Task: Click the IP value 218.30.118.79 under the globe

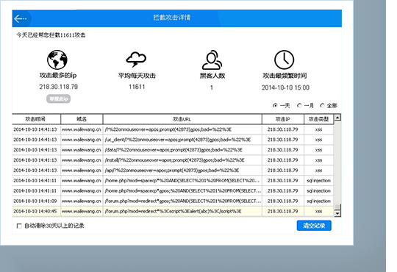Action: (59, 87)
